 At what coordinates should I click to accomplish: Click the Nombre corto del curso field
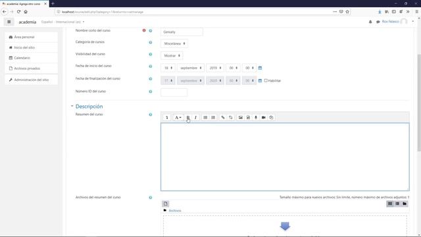[x=182, y=32]
